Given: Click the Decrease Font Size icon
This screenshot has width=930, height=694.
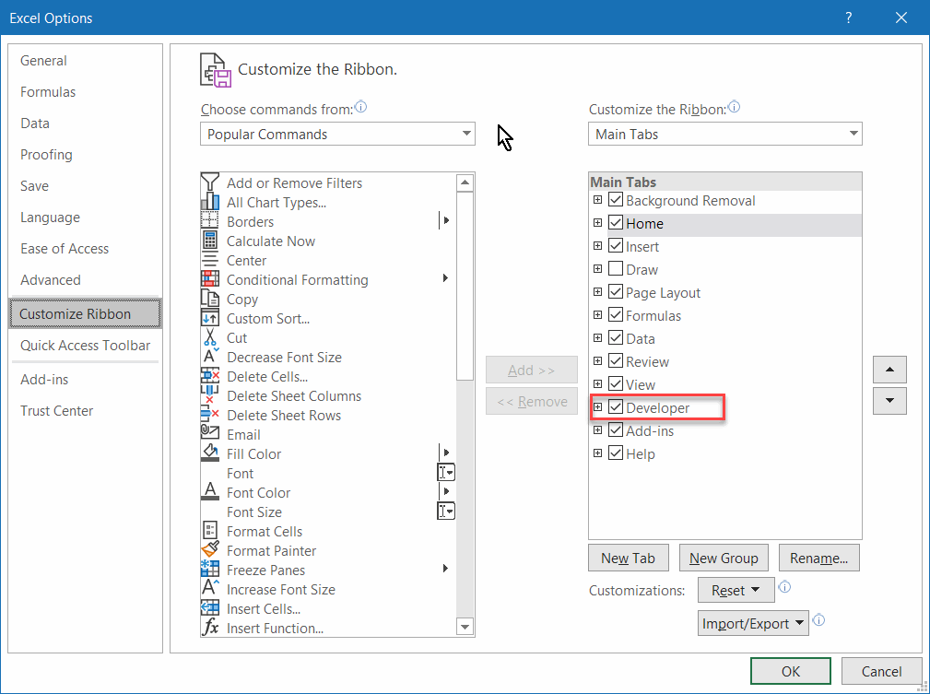Looking at the screenshot, I should click(x=210, y=357).
